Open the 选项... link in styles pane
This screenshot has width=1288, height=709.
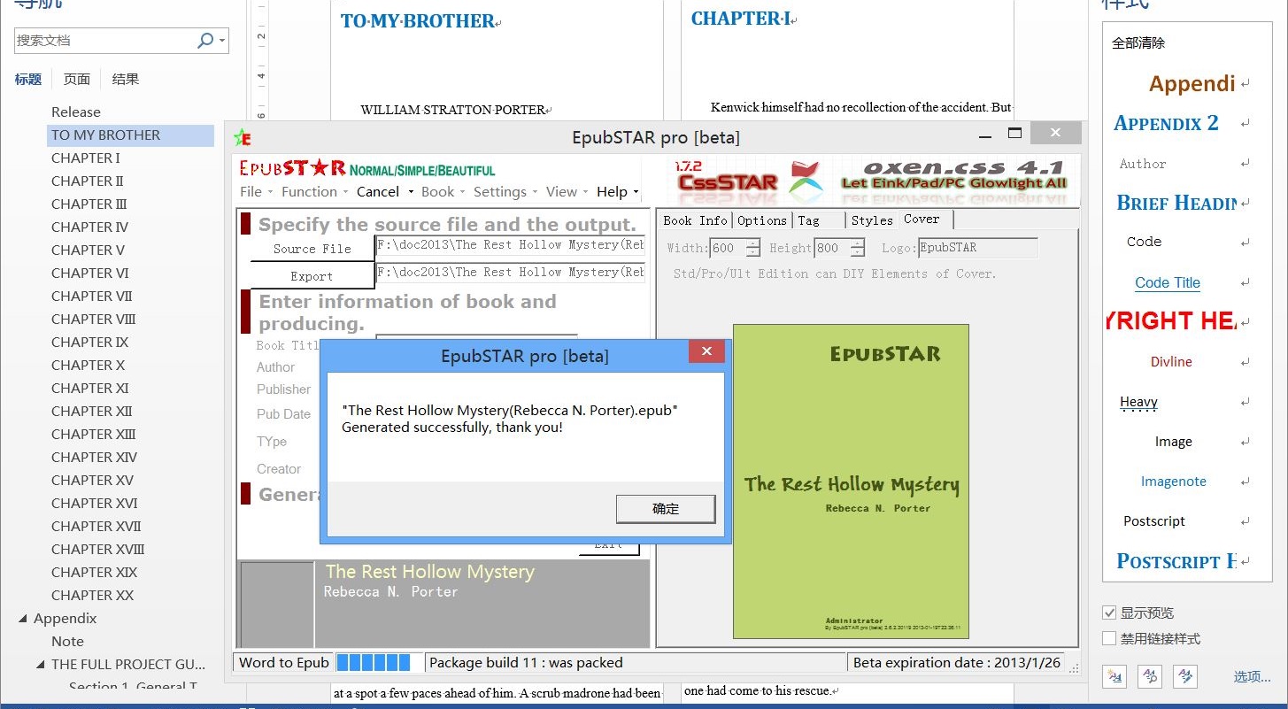[1253, 676]
